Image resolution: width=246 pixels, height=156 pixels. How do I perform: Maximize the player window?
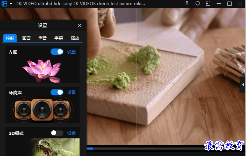[x=229, y=4]
